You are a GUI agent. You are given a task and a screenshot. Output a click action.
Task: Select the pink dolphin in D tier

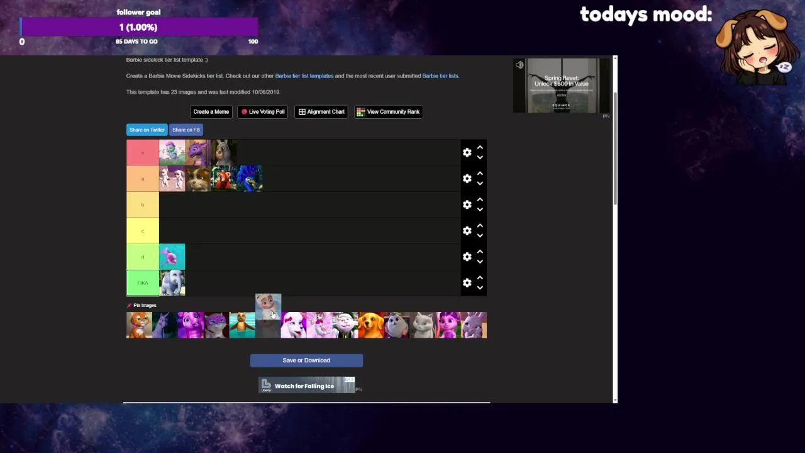tap(172, 257)
